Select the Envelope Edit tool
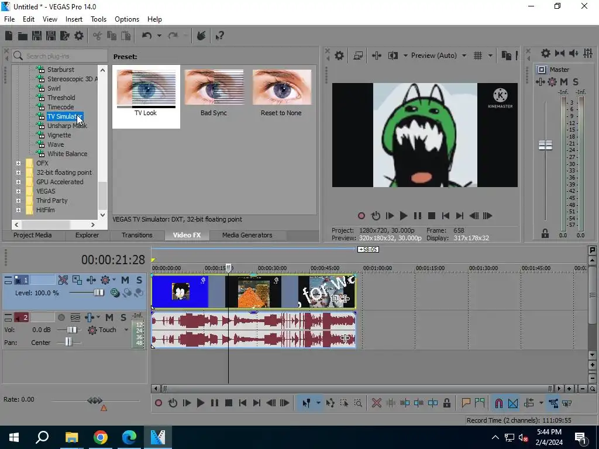This screenshot has height=449, width=599. [330, 403]
